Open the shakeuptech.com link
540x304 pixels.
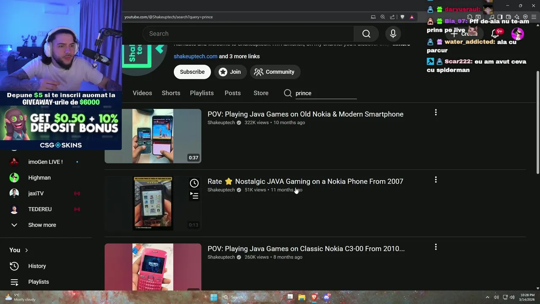click(x=195, y=57)
